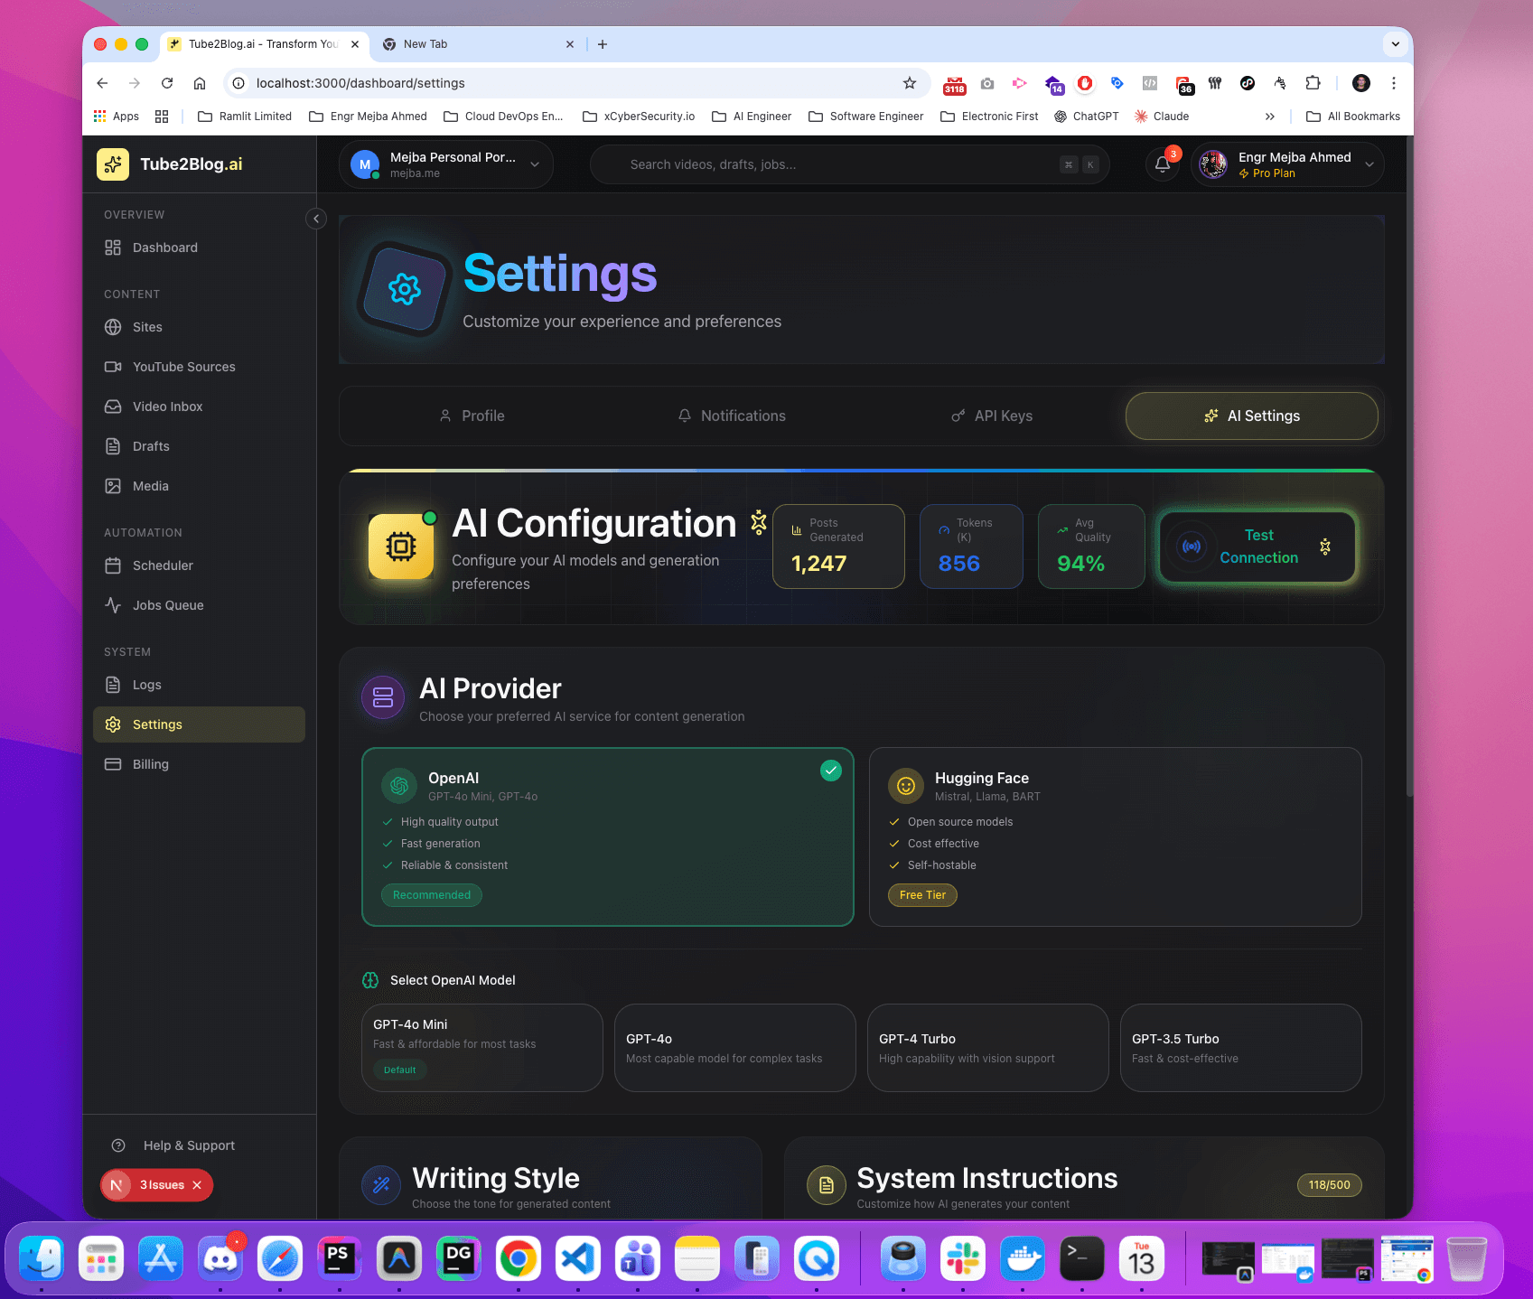Image resolution: width=1533 pixels, height=1299 pixels.
Task: Select YouTube Sources in the sidebar
Action: (x=183, y=367)
